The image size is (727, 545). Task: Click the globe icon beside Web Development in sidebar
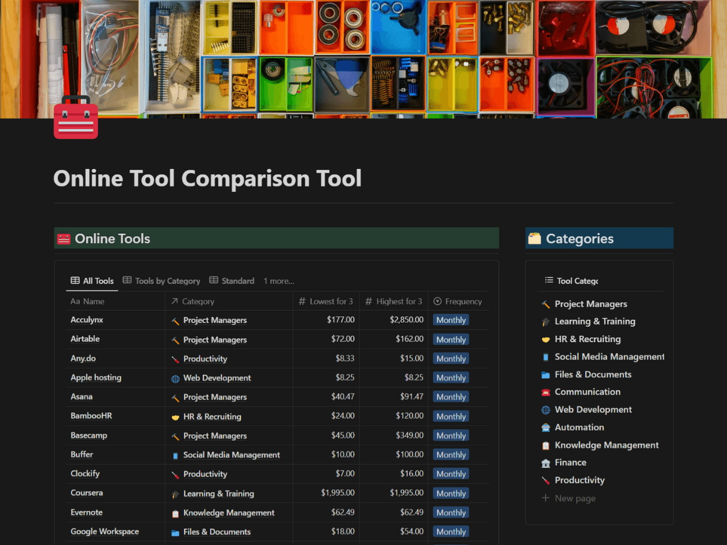click(x=545, y=410)
